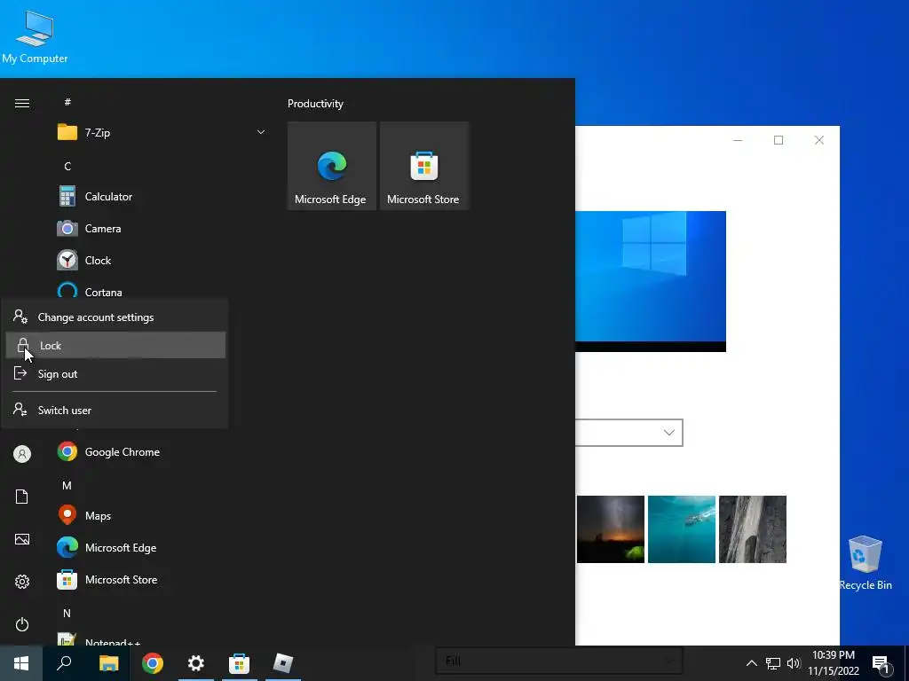Viewport: 909px width, 681px height.
Task: Open Documents from Start sidebar
Action: tap(22, 497)
